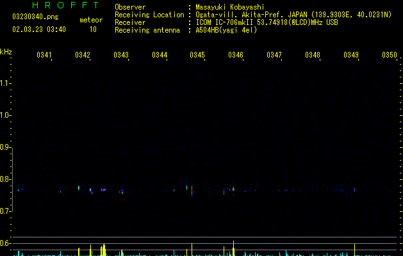Viewport: 403px width, 256px height.
Task: Click the 1.1 kHz axis label
Action: pos(5,83)
